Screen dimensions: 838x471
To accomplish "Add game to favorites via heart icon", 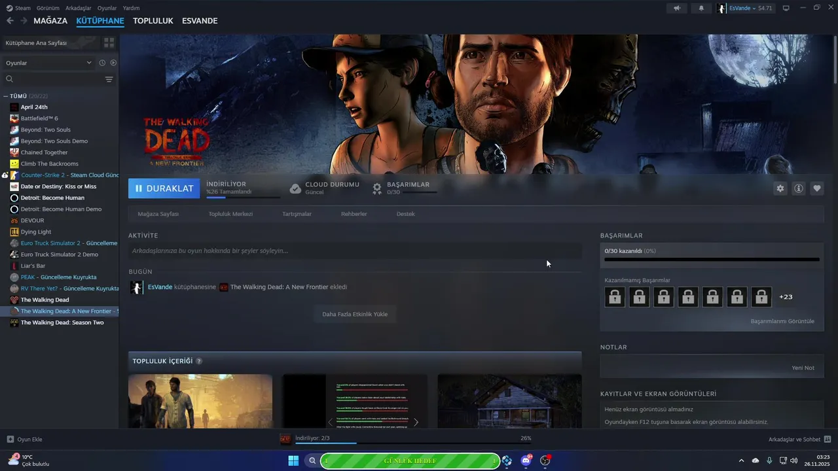I will click(816, 188).
